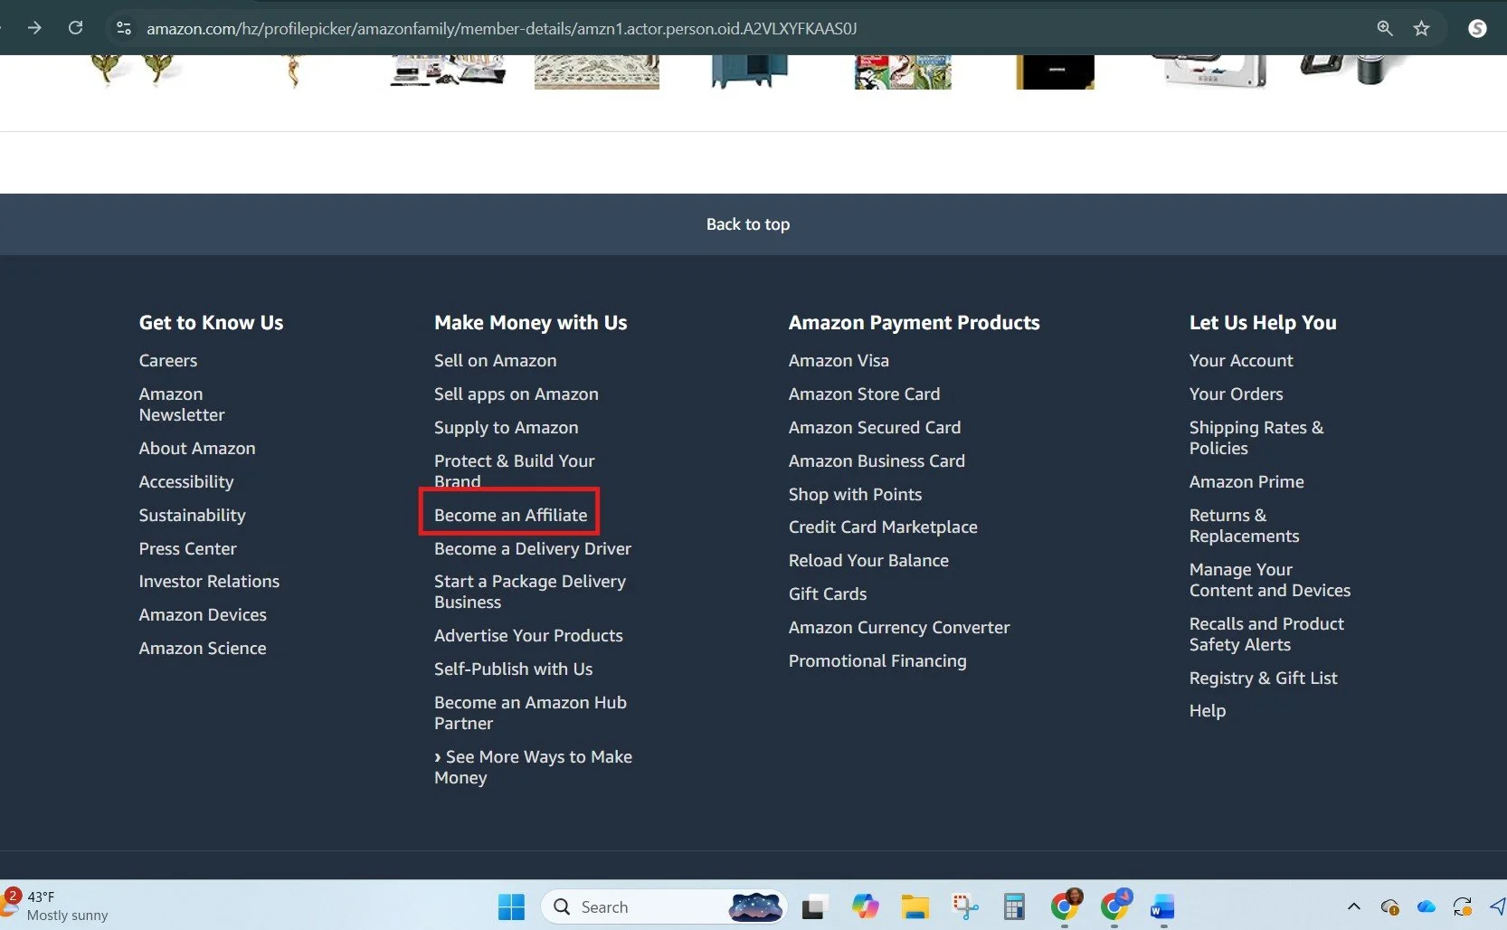
Task: Click the highlighted Become an Affiliate link
Action: 508,515
